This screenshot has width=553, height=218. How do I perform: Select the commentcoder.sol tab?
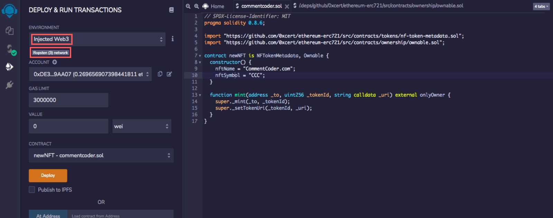(261, 6)
